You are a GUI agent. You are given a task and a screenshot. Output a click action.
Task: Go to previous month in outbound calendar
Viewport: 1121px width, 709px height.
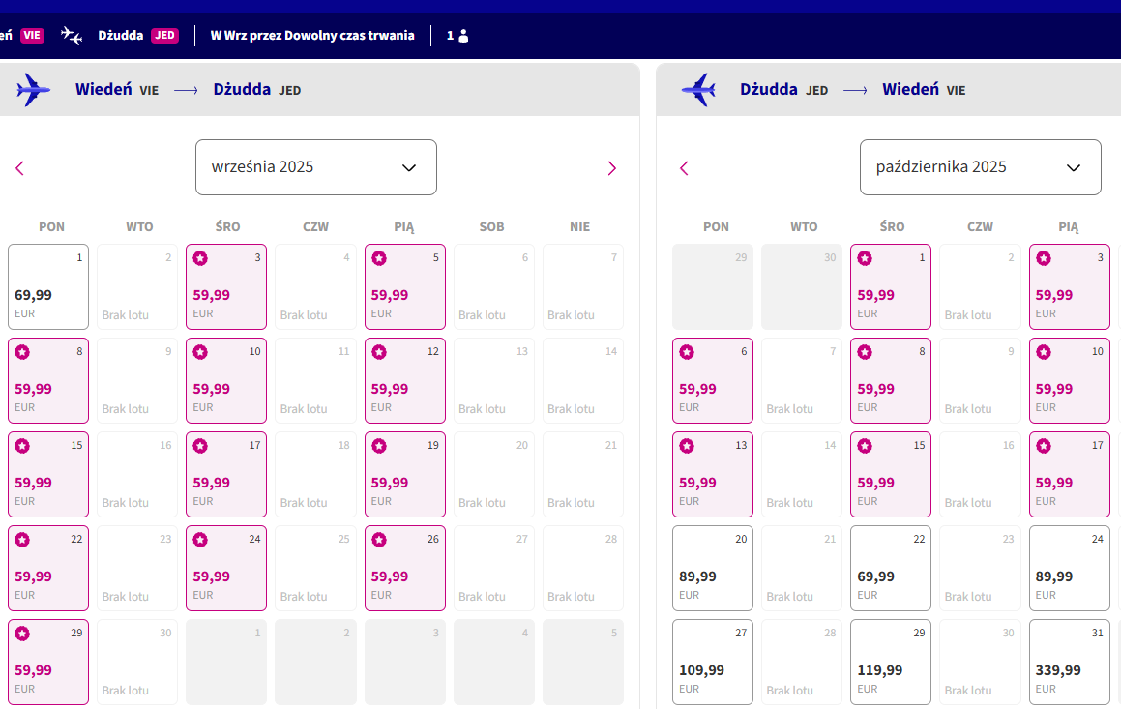tap(20, 168)
